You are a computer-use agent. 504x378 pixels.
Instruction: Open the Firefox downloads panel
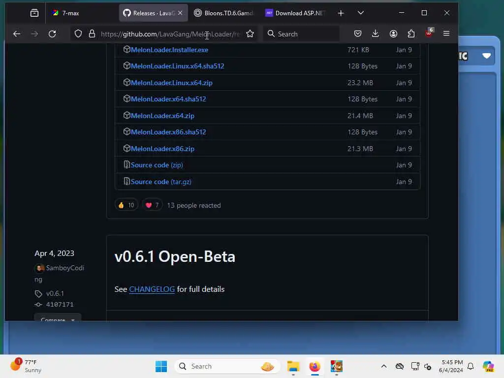coord(375,34)
